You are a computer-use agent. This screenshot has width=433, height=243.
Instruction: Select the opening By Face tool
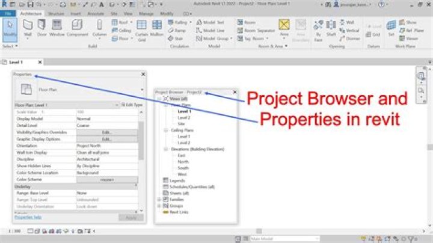coord(318,31)
